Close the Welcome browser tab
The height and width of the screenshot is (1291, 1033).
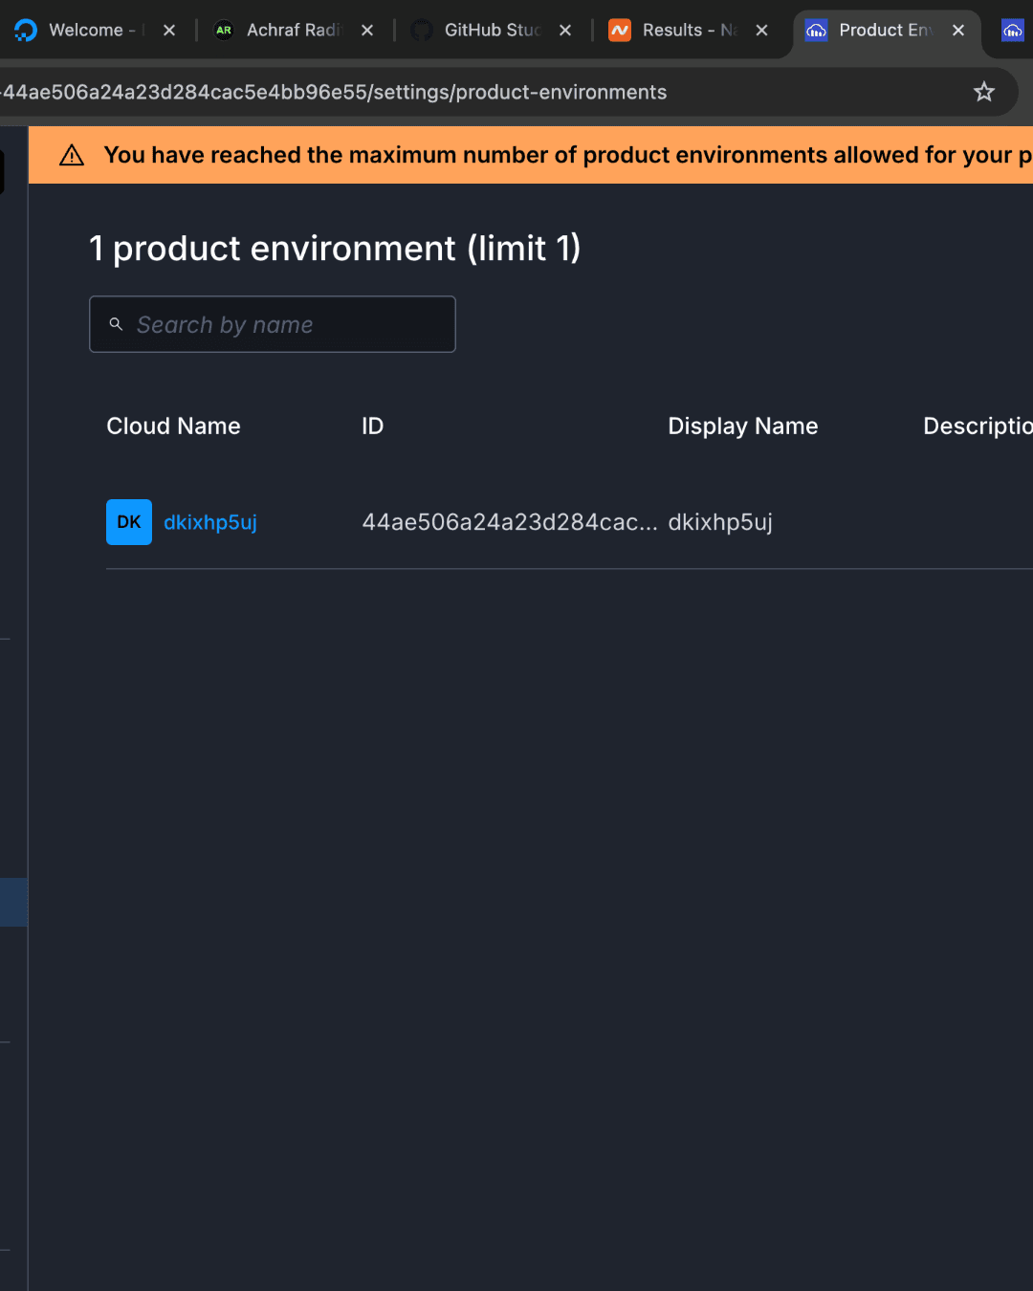[x=169, y=31]
